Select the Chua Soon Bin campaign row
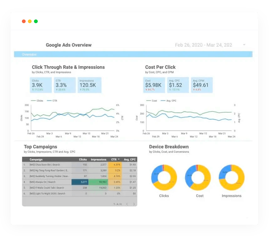This screenshot has width=272, height=236. click(x=80, y=165)
